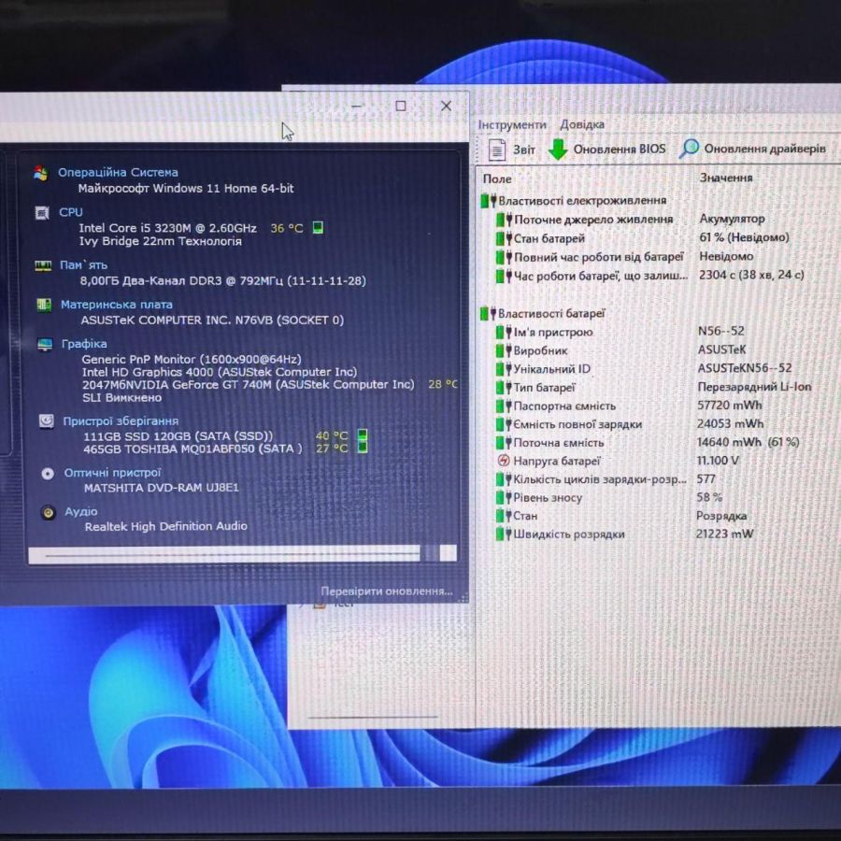Click the CPU chip icon in Speccy

[x=42, y=213]
